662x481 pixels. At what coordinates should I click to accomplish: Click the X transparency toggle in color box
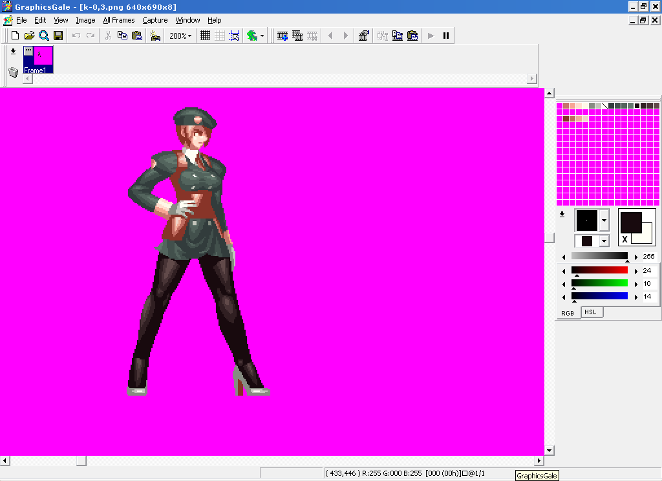tap(625, 240)
